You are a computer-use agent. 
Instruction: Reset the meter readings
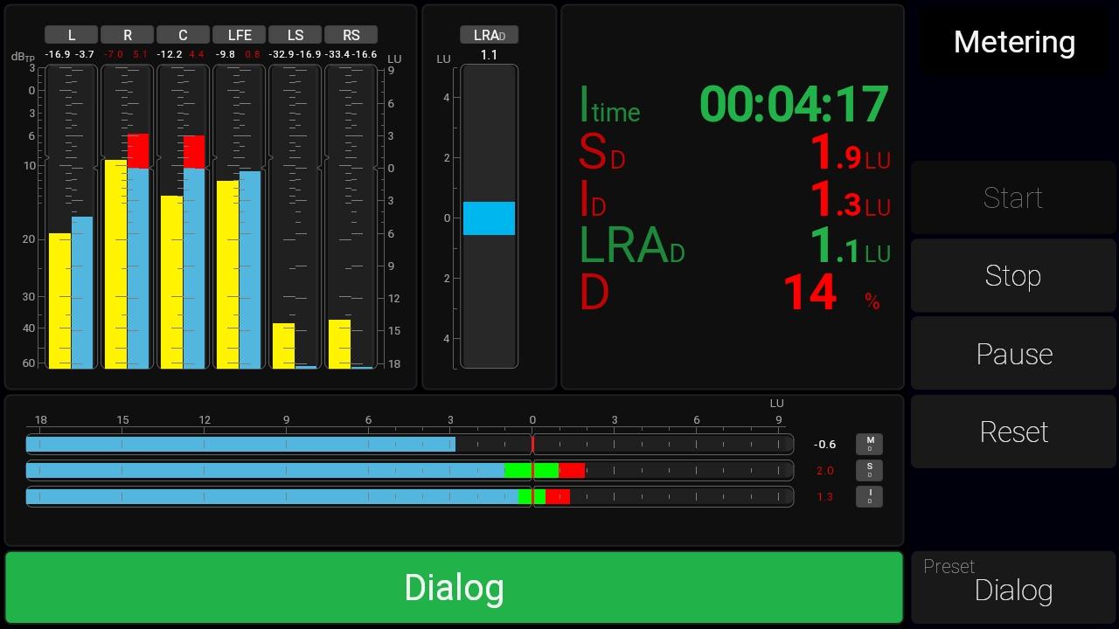[1013, 432]
